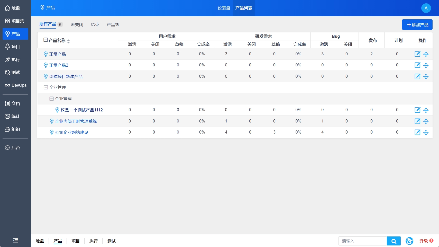Open the 组织 sidebar menu
This screenshot has width=439, height=247.
pos(15,129)
